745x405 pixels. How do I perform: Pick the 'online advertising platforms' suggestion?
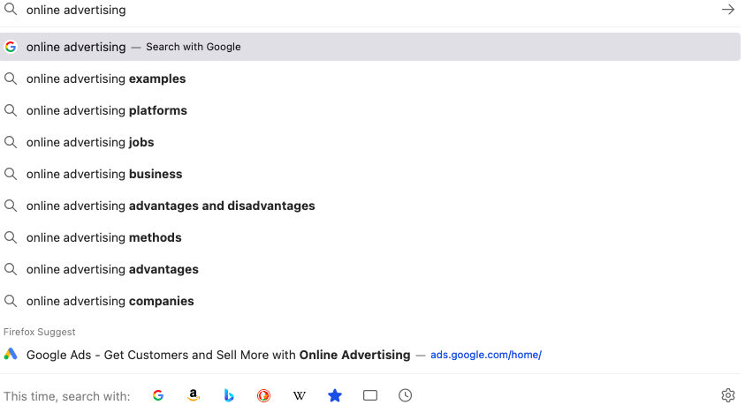tap(370, 110)
